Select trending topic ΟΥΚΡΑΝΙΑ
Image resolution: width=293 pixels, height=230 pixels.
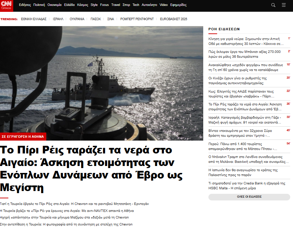(77, 19)
